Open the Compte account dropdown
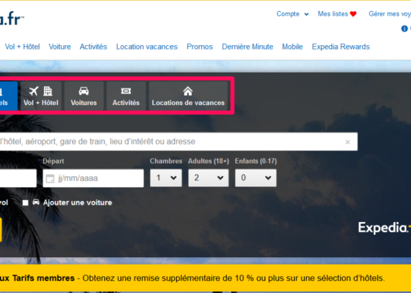 [292, 14]
